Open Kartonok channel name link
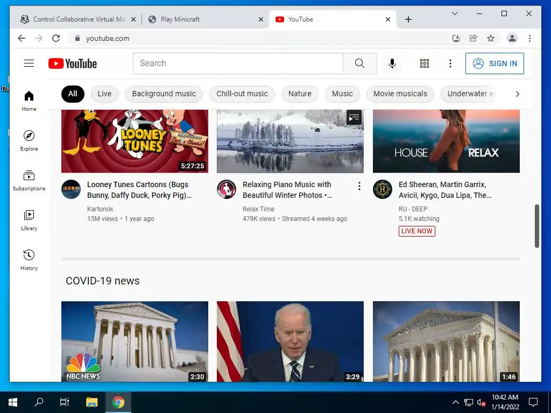Viewport: 551px width, 413px height. click(100, 209)
